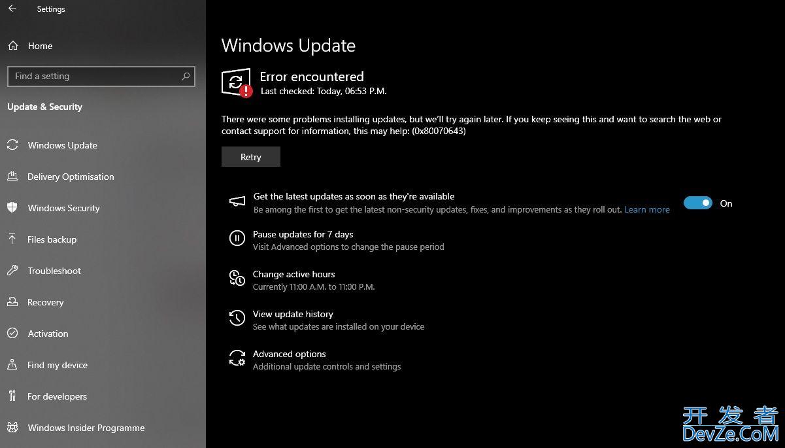Click Additional update controls and settings text
The height and width of the screenshot is (448, 785).
[x=327, y=366]
